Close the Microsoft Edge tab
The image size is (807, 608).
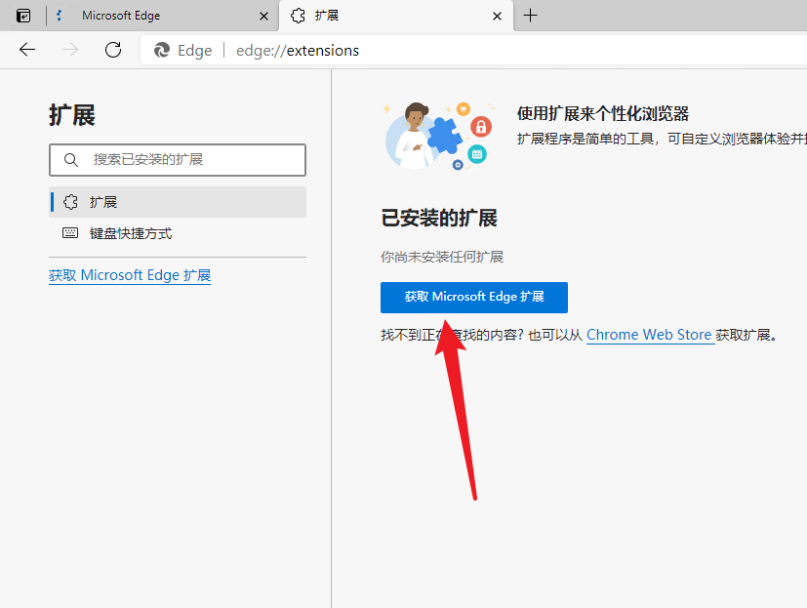point(264,17)
